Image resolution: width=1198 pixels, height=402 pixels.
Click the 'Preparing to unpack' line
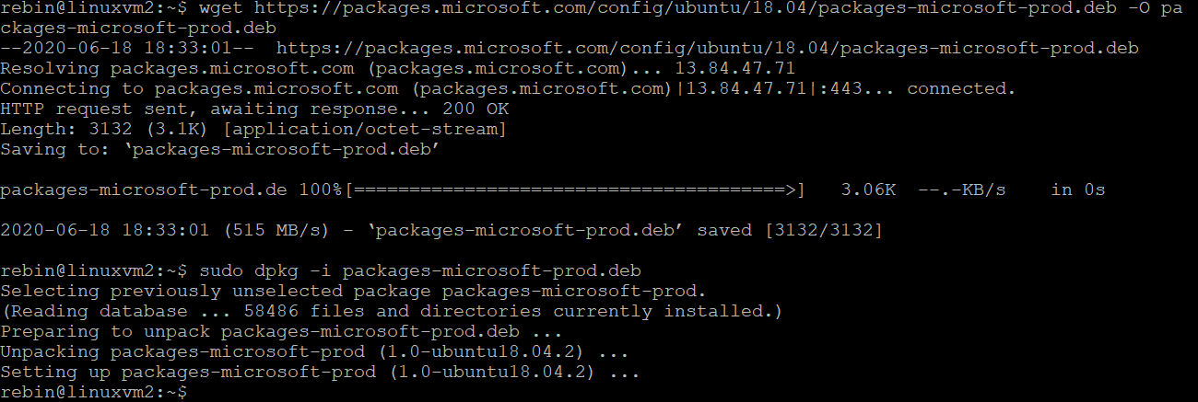(280, 332)
